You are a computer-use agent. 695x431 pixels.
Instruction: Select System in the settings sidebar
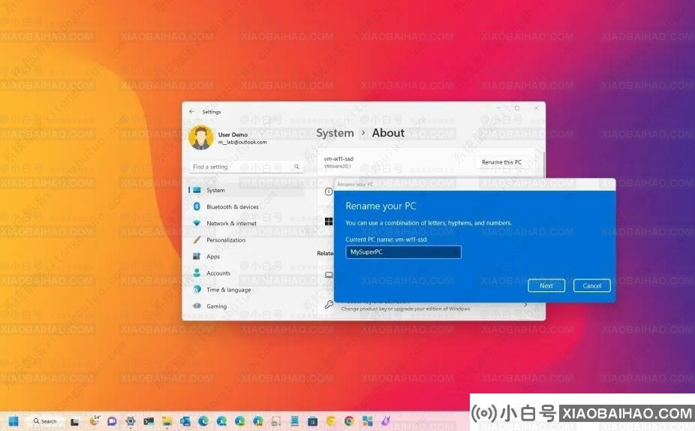click(x=215, y=190)
